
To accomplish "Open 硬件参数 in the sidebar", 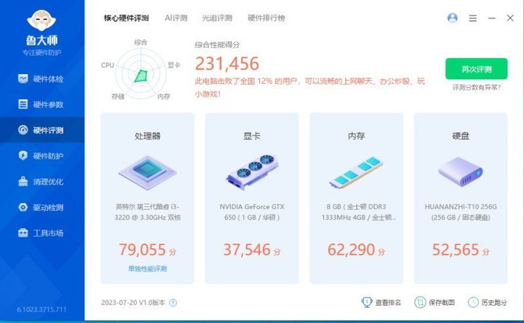I will tap(42, 104).
